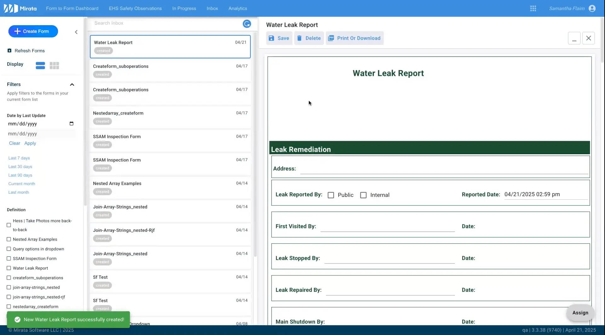The image size is (605, 335).
Task: Click the Assign button
Action: pyautogui.click(x=580, y=313)
